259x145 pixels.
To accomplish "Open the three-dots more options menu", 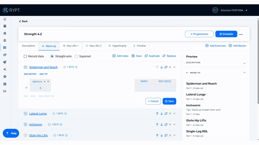I will (241, 34).
